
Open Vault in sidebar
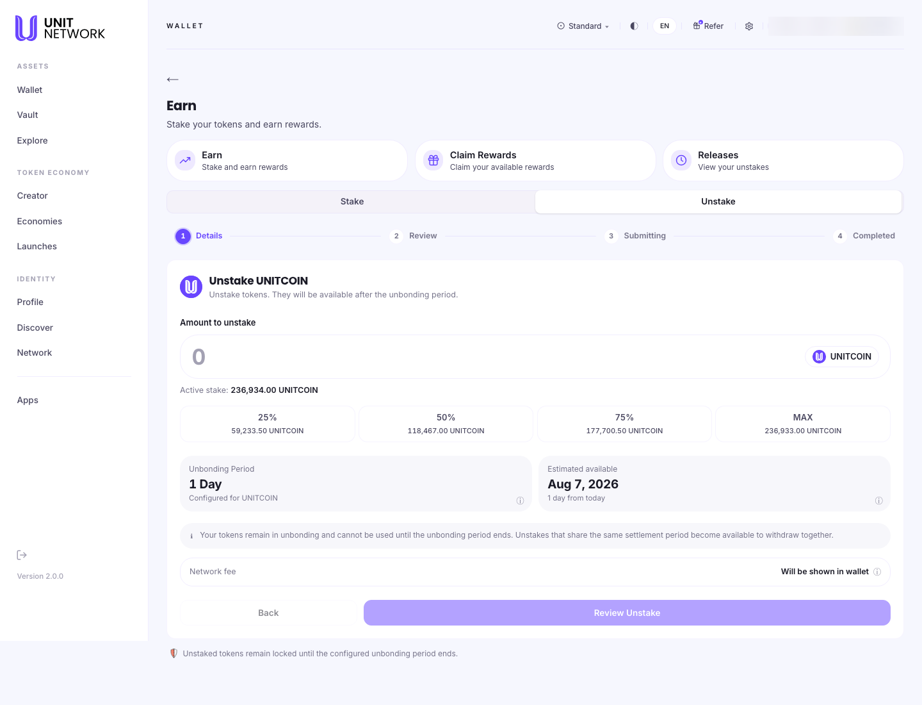pos(28,115)
